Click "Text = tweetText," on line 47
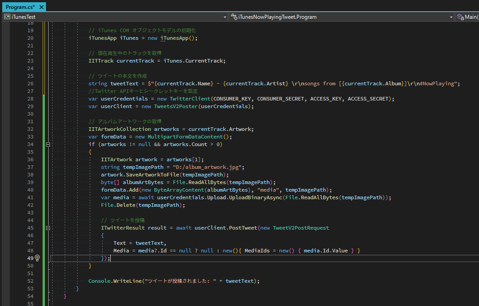The image size is (479, 306). click(x=140, y=243)
